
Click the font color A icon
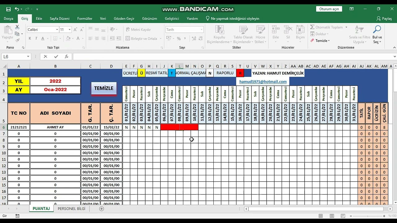(78, 38)
